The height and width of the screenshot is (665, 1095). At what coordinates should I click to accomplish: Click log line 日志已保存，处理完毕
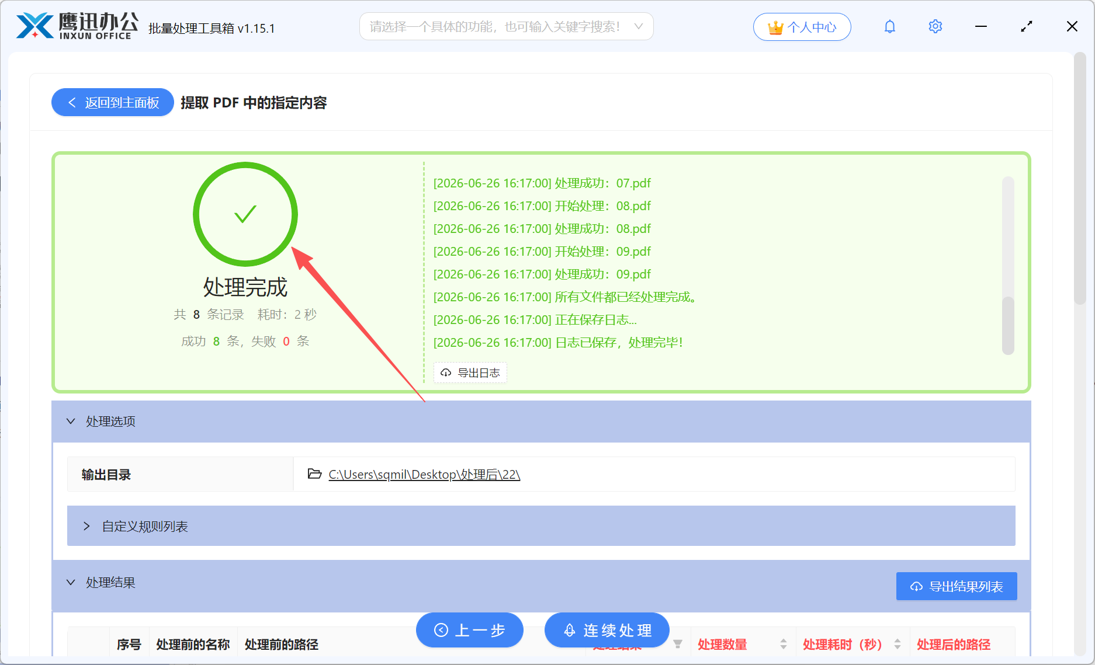558,343
